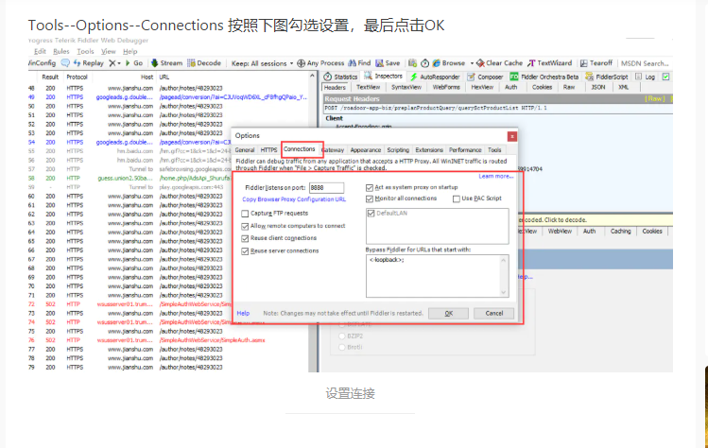Viewport: 708px width, 448px height.
Task: Click OK in Options dialog
Action: [448, 314]
